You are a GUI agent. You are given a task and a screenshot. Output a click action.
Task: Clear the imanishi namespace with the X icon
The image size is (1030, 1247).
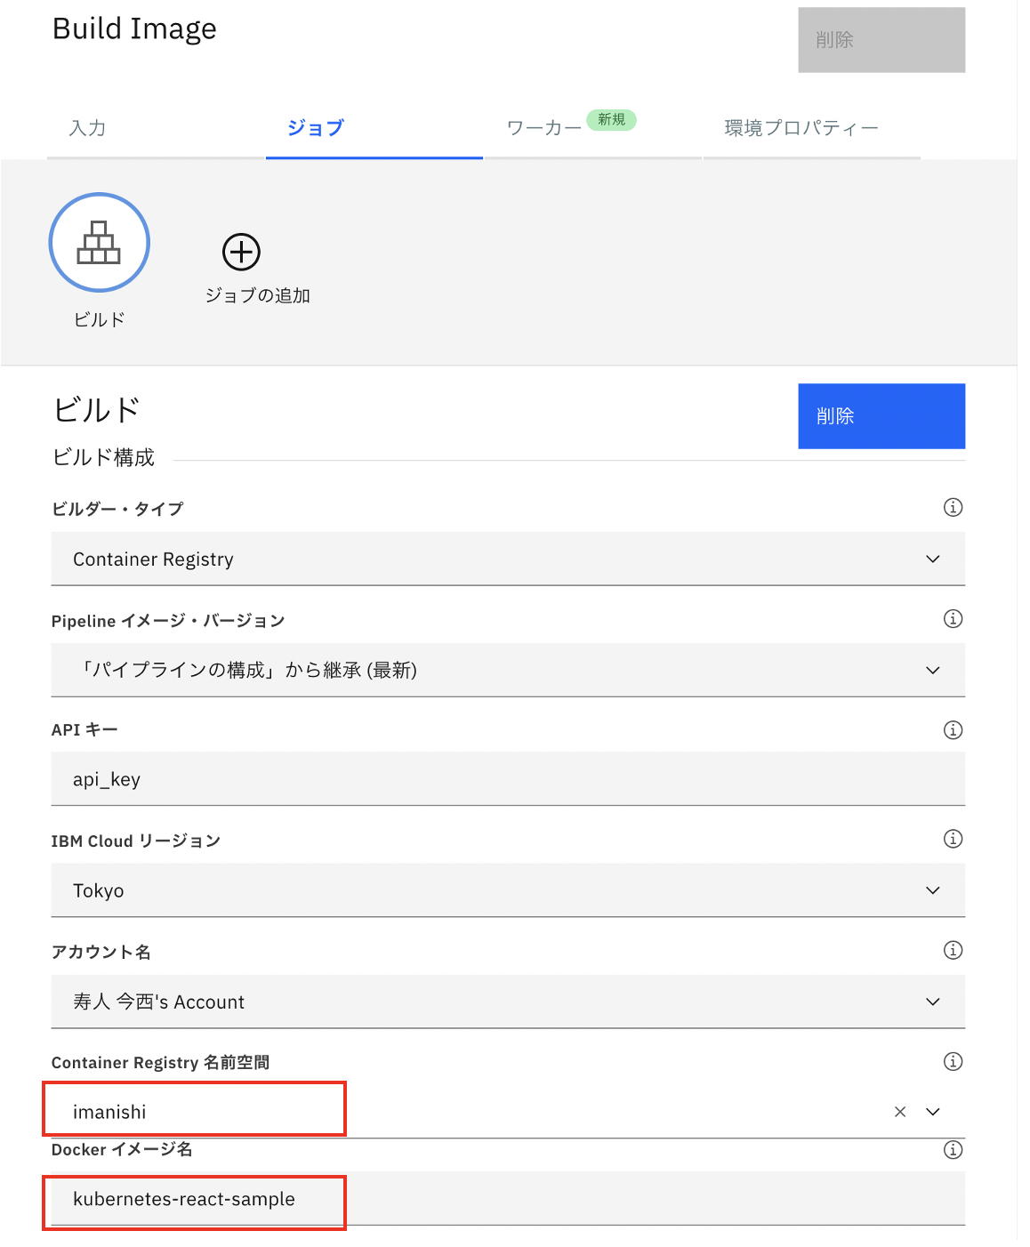coord(900,1112)
